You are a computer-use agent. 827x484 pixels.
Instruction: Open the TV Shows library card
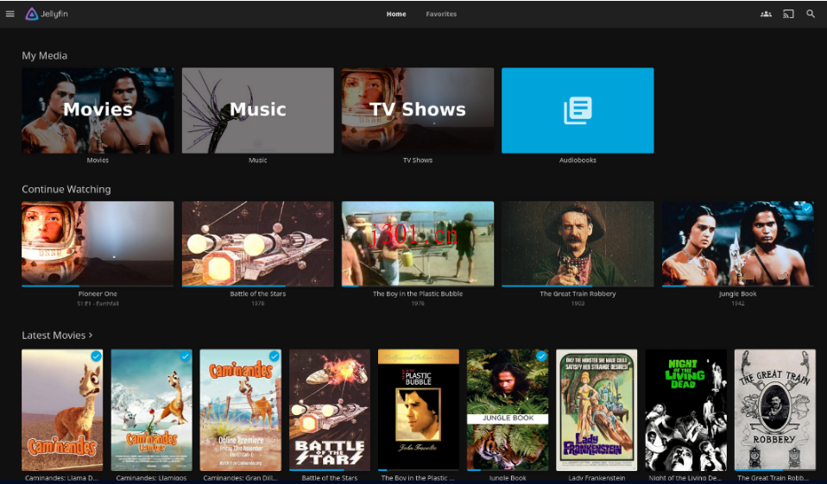coord(418,110)
